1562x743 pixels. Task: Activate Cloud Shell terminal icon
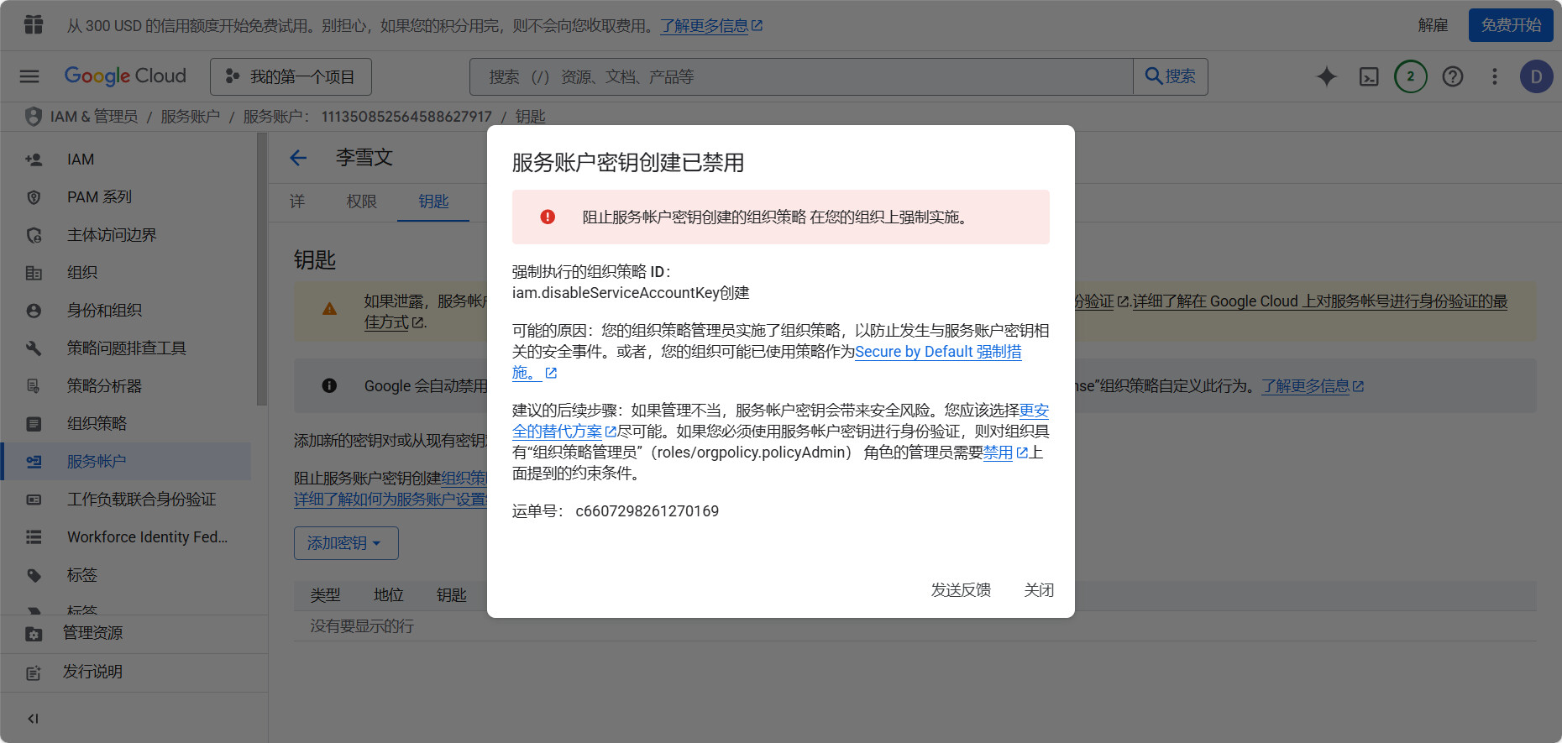pyautogui.click(x=1369, y=76)
